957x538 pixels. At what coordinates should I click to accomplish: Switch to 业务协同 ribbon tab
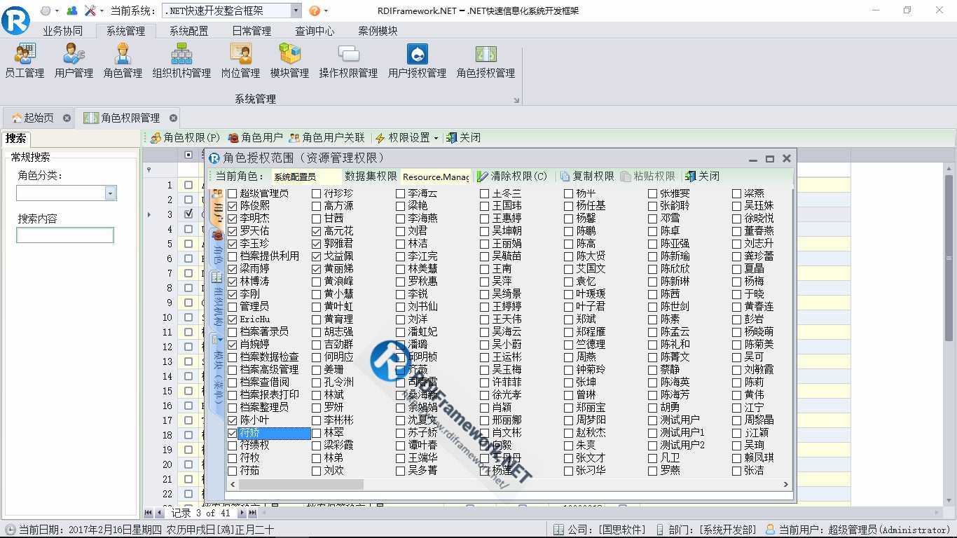(62, 31)
